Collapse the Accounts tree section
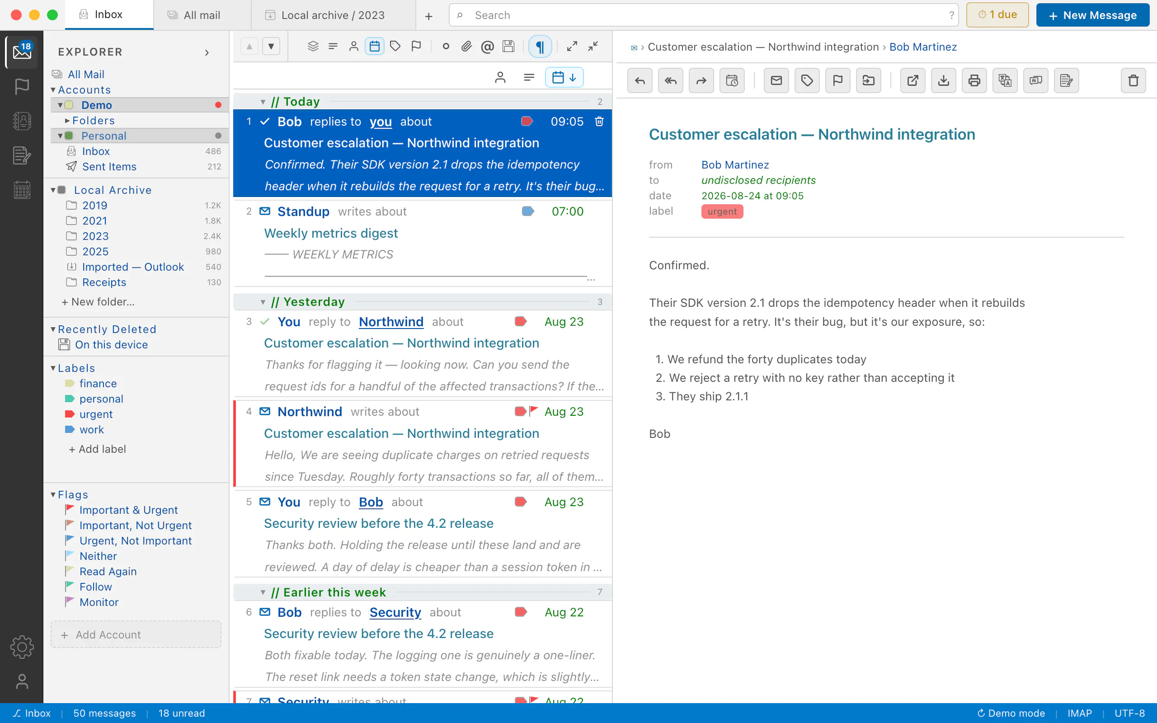This screenshot has width=1157, height=723. point(53,90)
